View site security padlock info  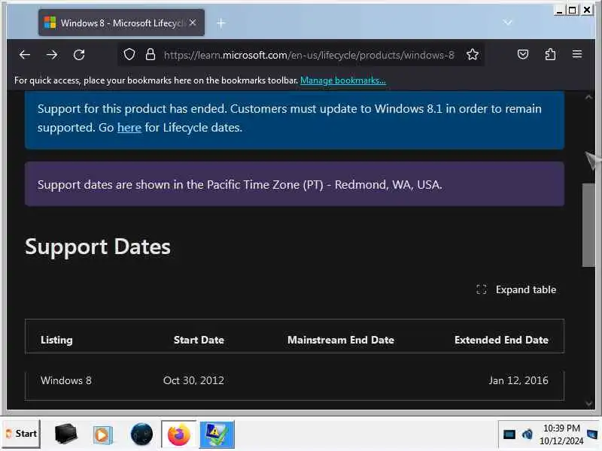click(150, 54)
